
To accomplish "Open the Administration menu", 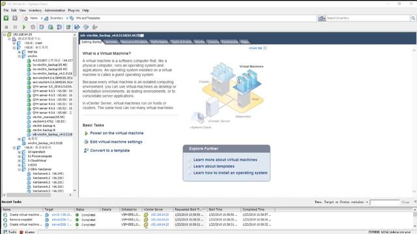I will coord(55,10).
